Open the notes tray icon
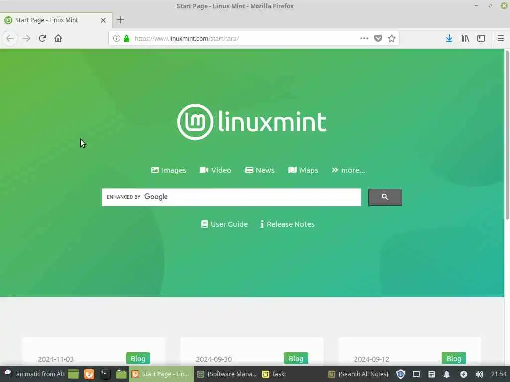Viewport: 510px width, 382px height. tap(432, 374)
